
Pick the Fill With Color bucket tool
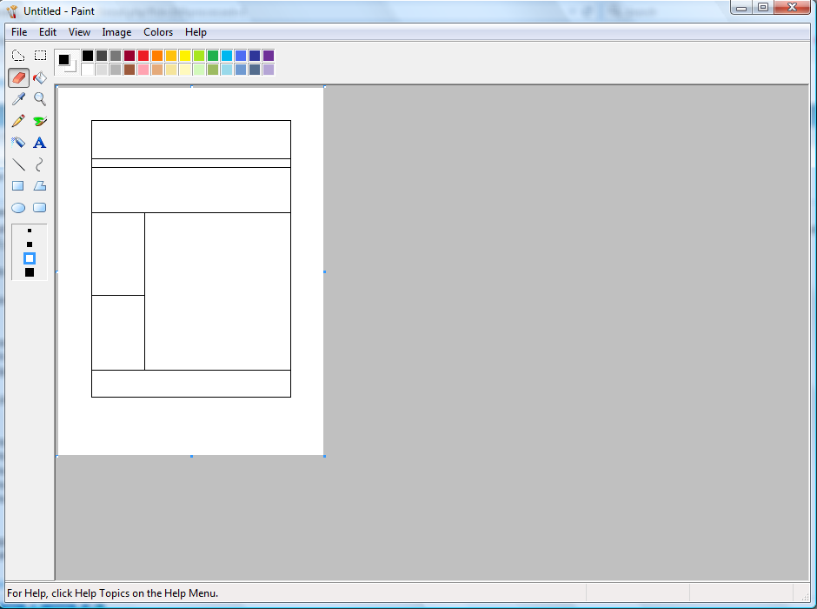pos(40,77)
